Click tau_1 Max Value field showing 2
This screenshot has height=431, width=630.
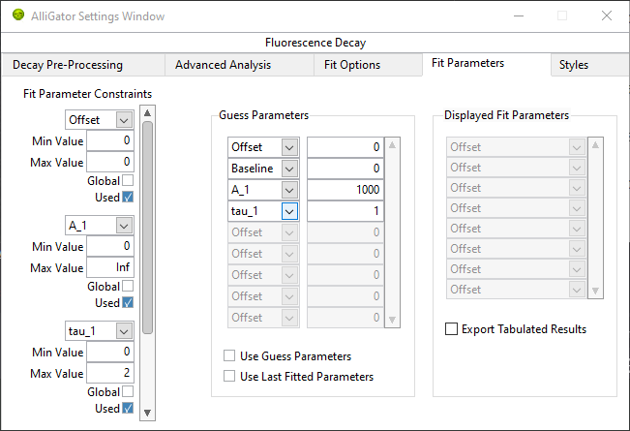click(110, 373)
